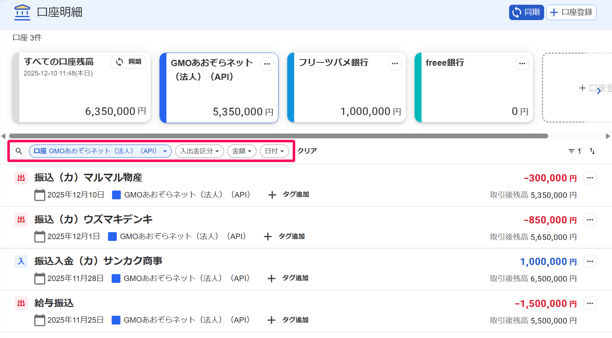Click the クリア link to reset filters
This screenshot has width=612, height=338.
click(x=307, y=151)
